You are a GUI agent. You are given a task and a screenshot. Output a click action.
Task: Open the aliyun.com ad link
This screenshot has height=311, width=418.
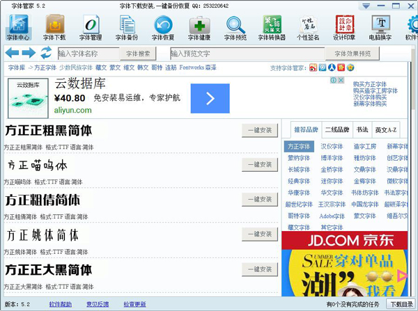tap(72, 110)
